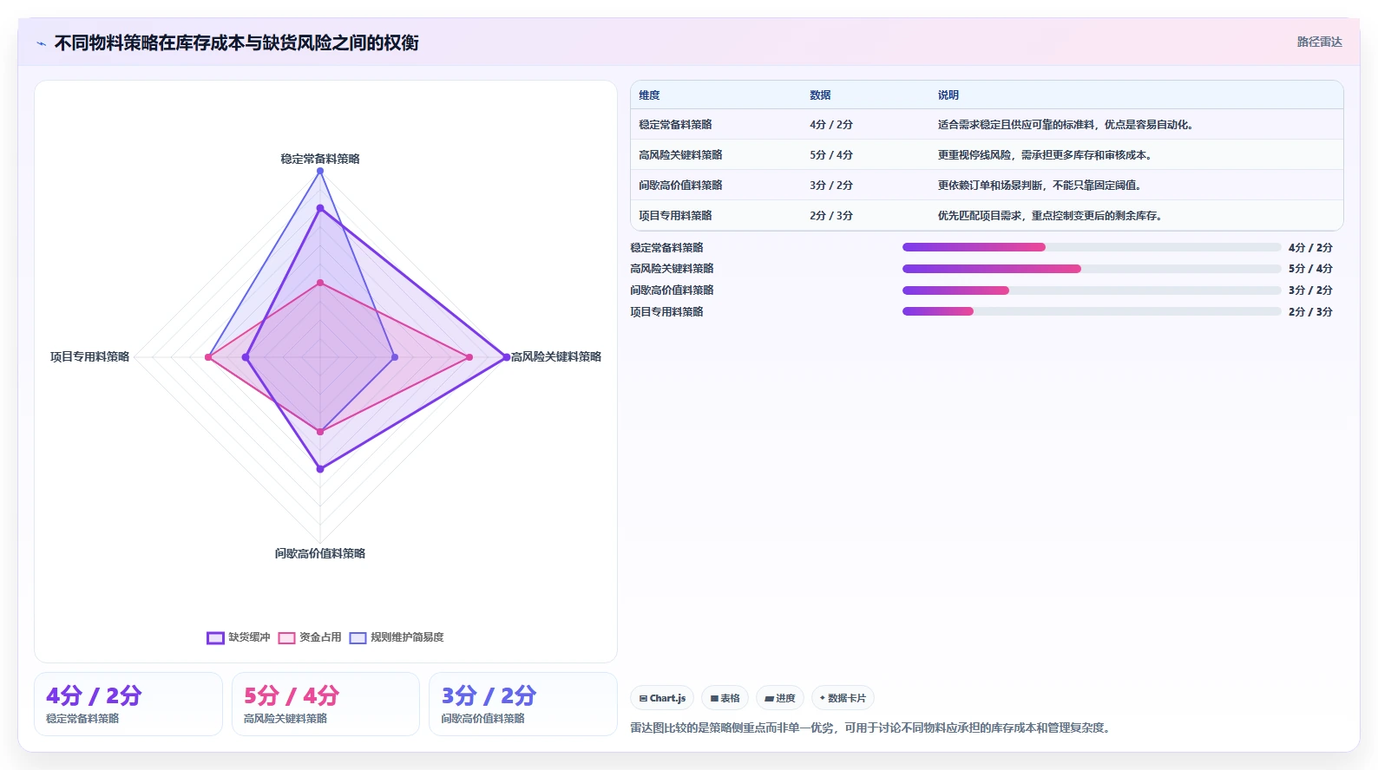The height and width of the screenshot is (770, 1378).
Task: Toggle the 缺货缓冲 legend swatch
Action: (x=215, y=637)
